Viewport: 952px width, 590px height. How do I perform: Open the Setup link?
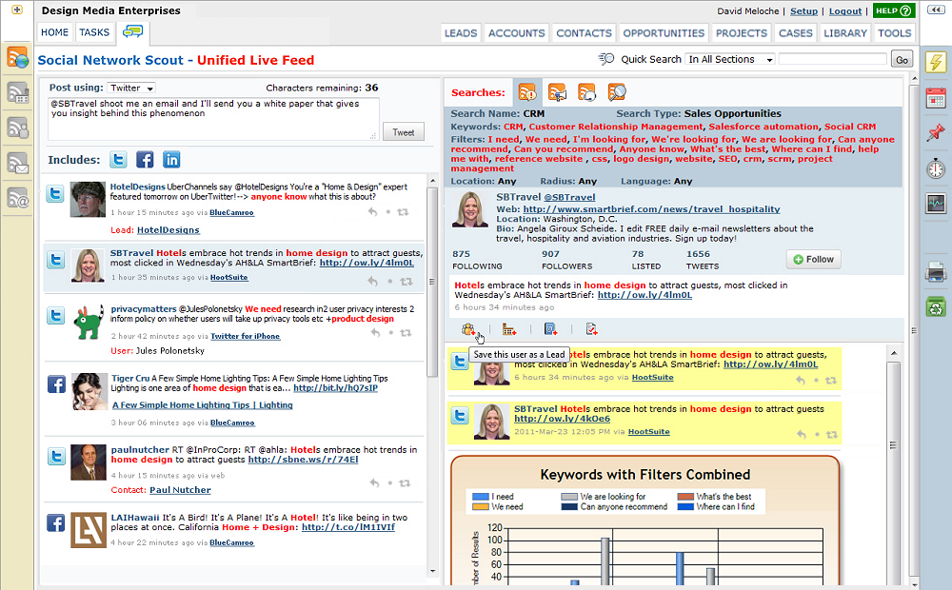click(803, 10)
